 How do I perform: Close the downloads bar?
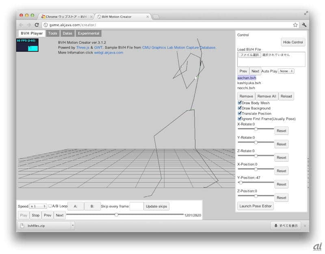[305, 226]
